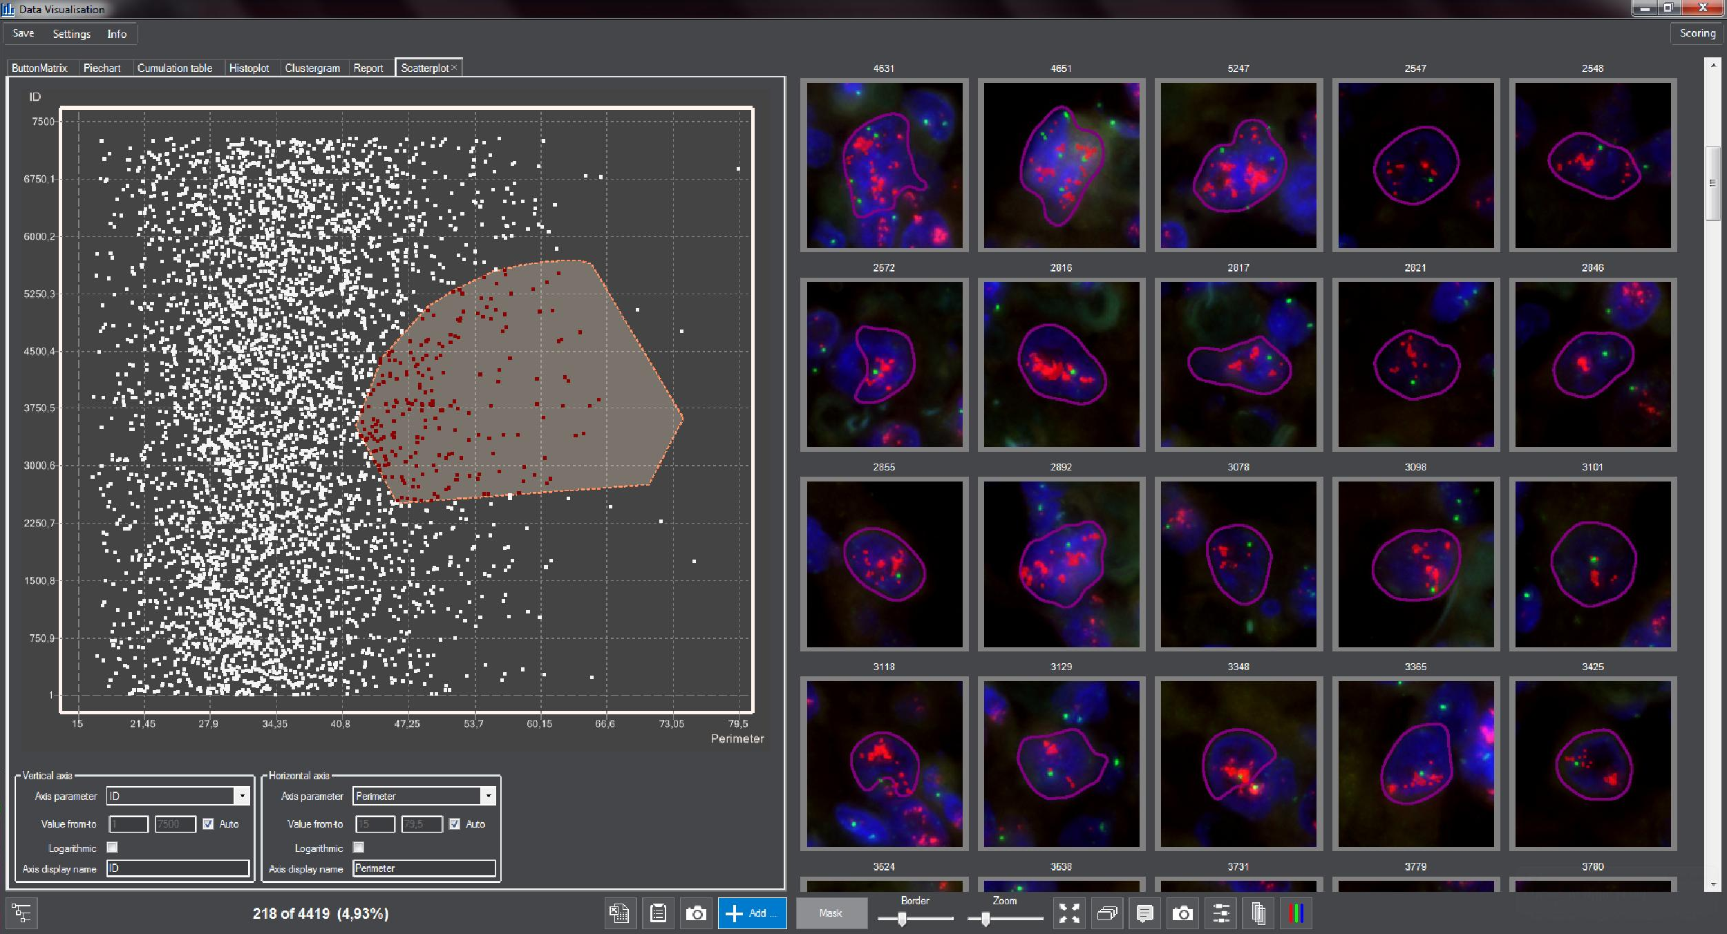The image size is (1727, 934).
Task: Open the Settings menu
Action: pyautogui.click(x=71, y=34)
